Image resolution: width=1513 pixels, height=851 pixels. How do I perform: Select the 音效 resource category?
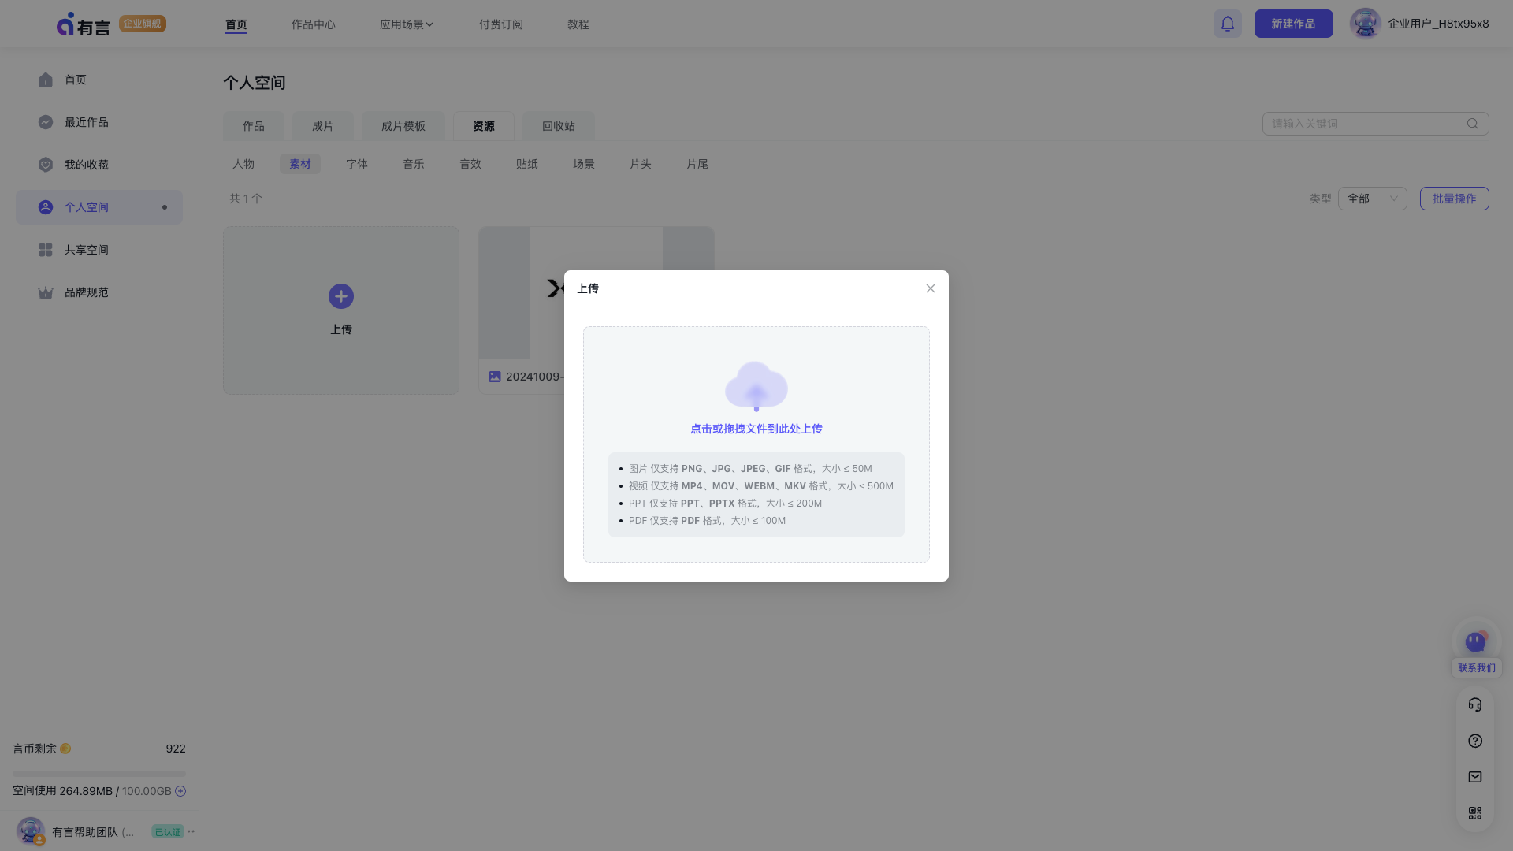point(470,164)
